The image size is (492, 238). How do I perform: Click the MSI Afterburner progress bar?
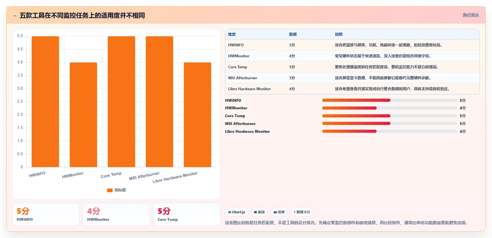(390, 123)
